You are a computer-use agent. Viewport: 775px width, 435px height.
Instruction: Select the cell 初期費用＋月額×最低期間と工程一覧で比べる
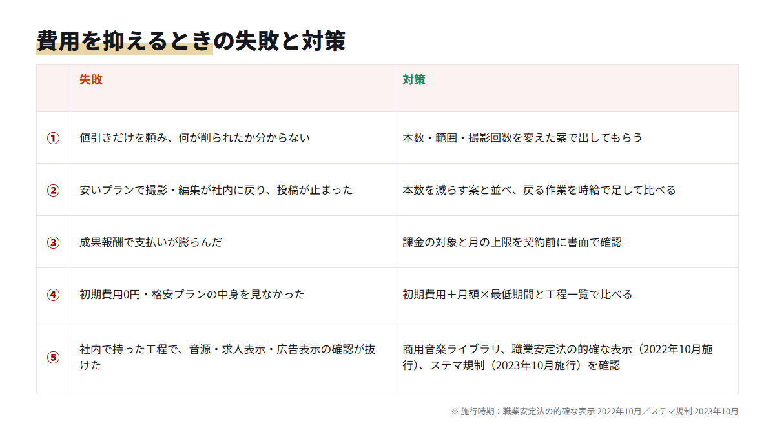click(x=566, y=295)
